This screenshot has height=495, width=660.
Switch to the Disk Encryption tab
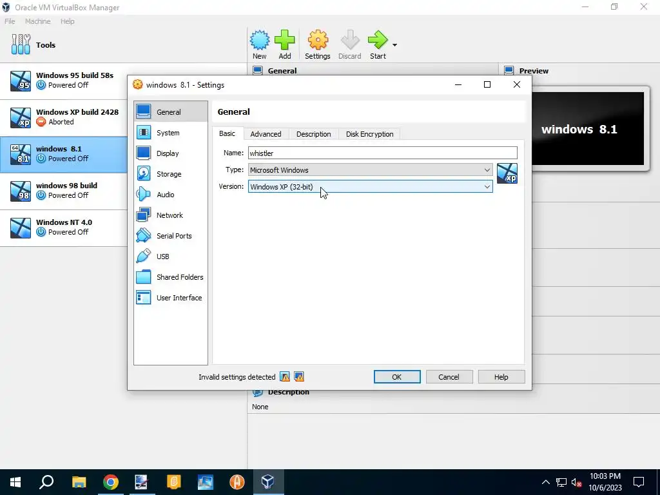click(x=369, y=134)
